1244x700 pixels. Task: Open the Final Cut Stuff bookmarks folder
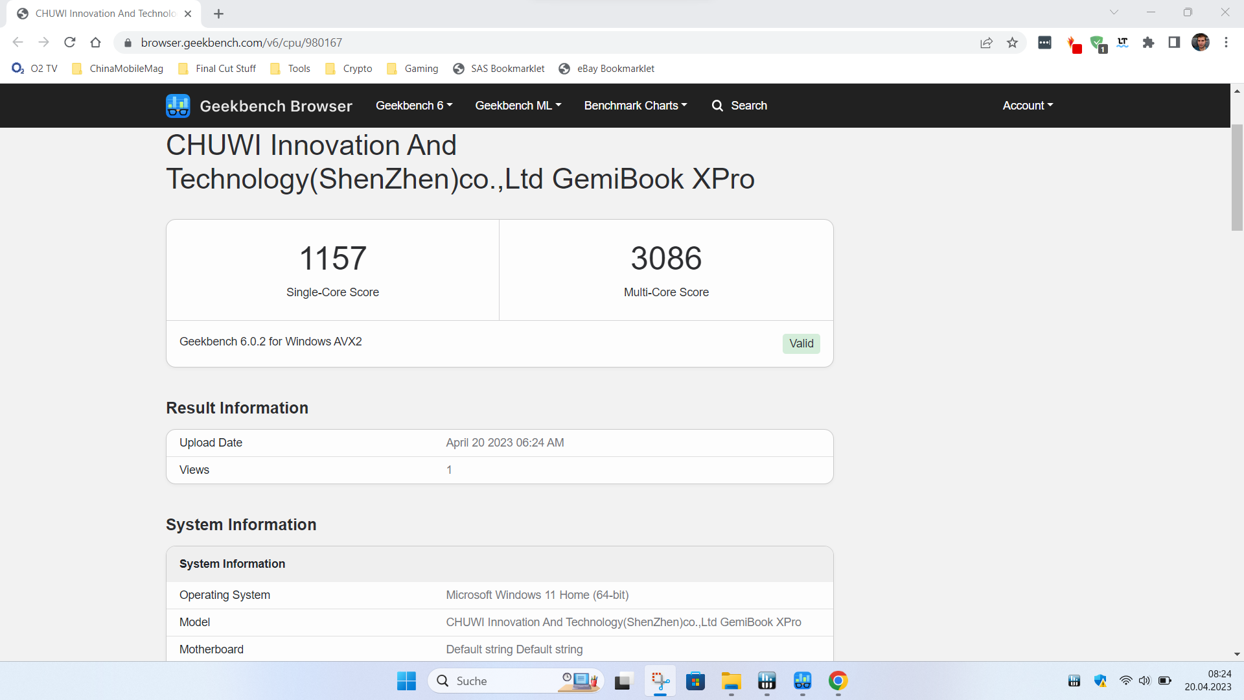(x=218, y=69)
